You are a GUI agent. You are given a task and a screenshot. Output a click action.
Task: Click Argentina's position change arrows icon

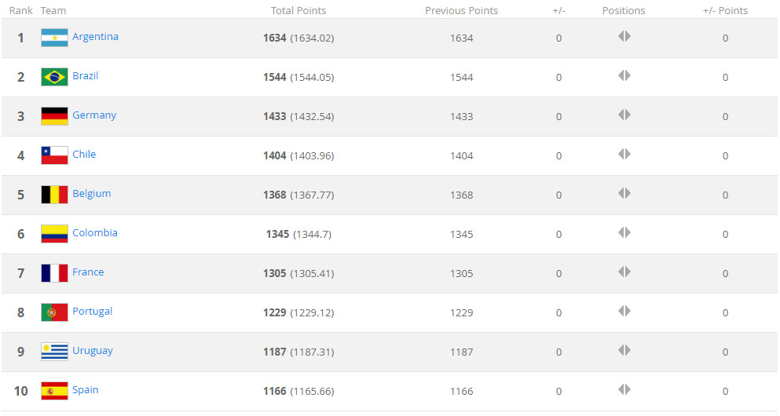point(624,36)
